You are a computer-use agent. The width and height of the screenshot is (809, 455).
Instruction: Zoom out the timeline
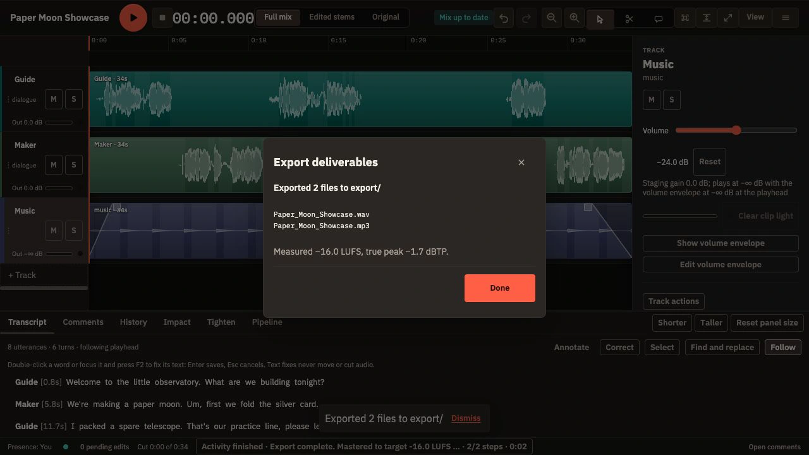click(x=552, y=18)
